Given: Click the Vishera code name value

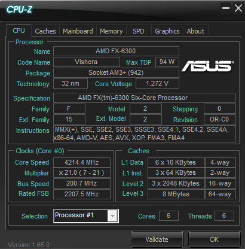Looking at the screenshot, I should 87,62.
